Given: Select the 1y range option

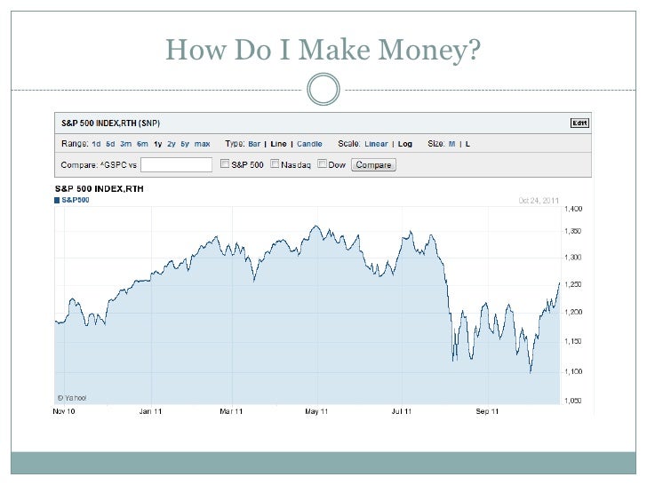Looking at the screenshot, I should (157, 144).
